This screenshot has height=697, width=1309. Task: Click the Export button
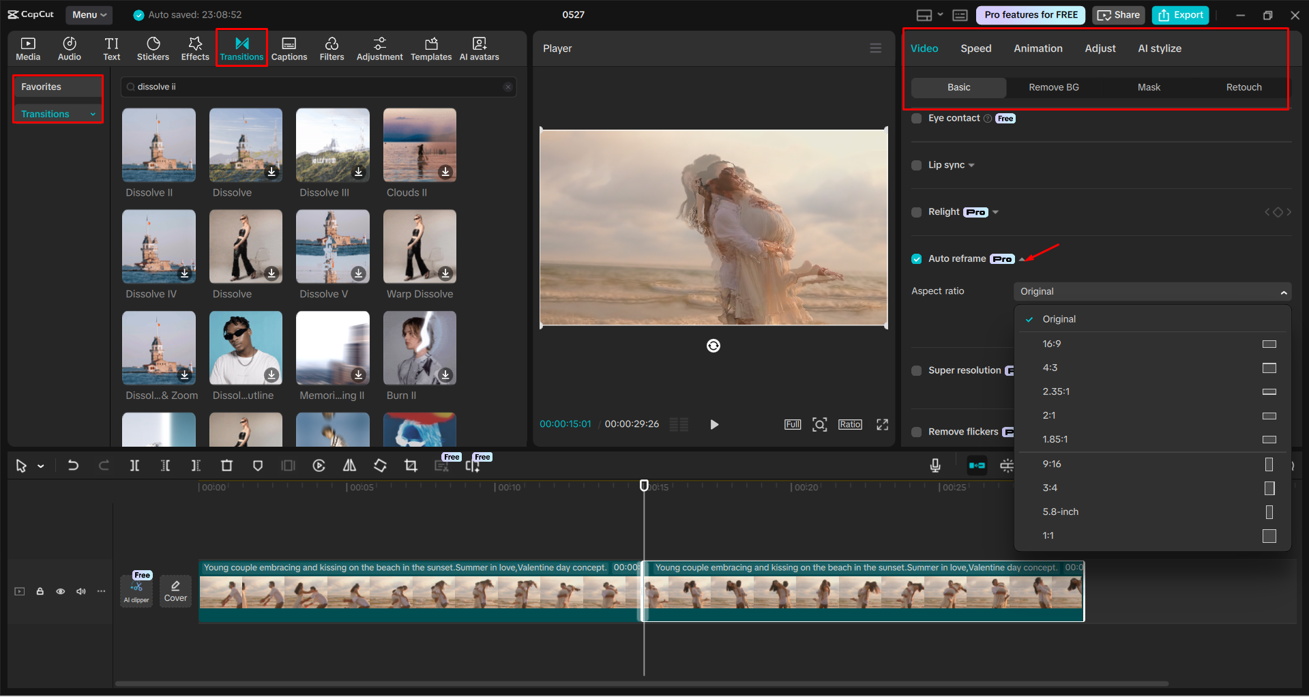click(1179, 14)
